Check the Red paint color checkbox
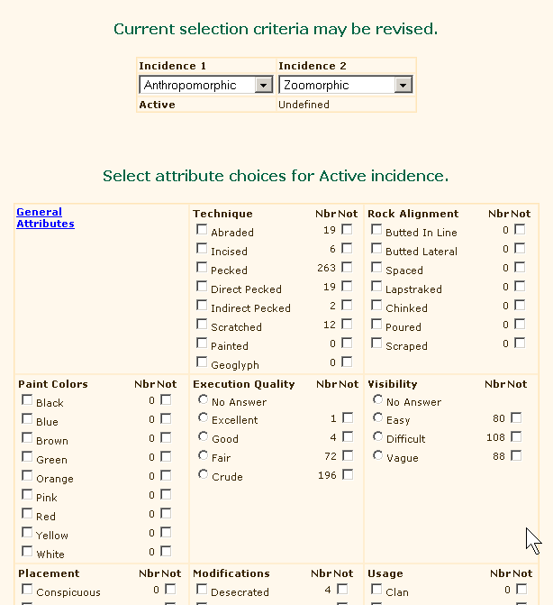 pos(27,514)
